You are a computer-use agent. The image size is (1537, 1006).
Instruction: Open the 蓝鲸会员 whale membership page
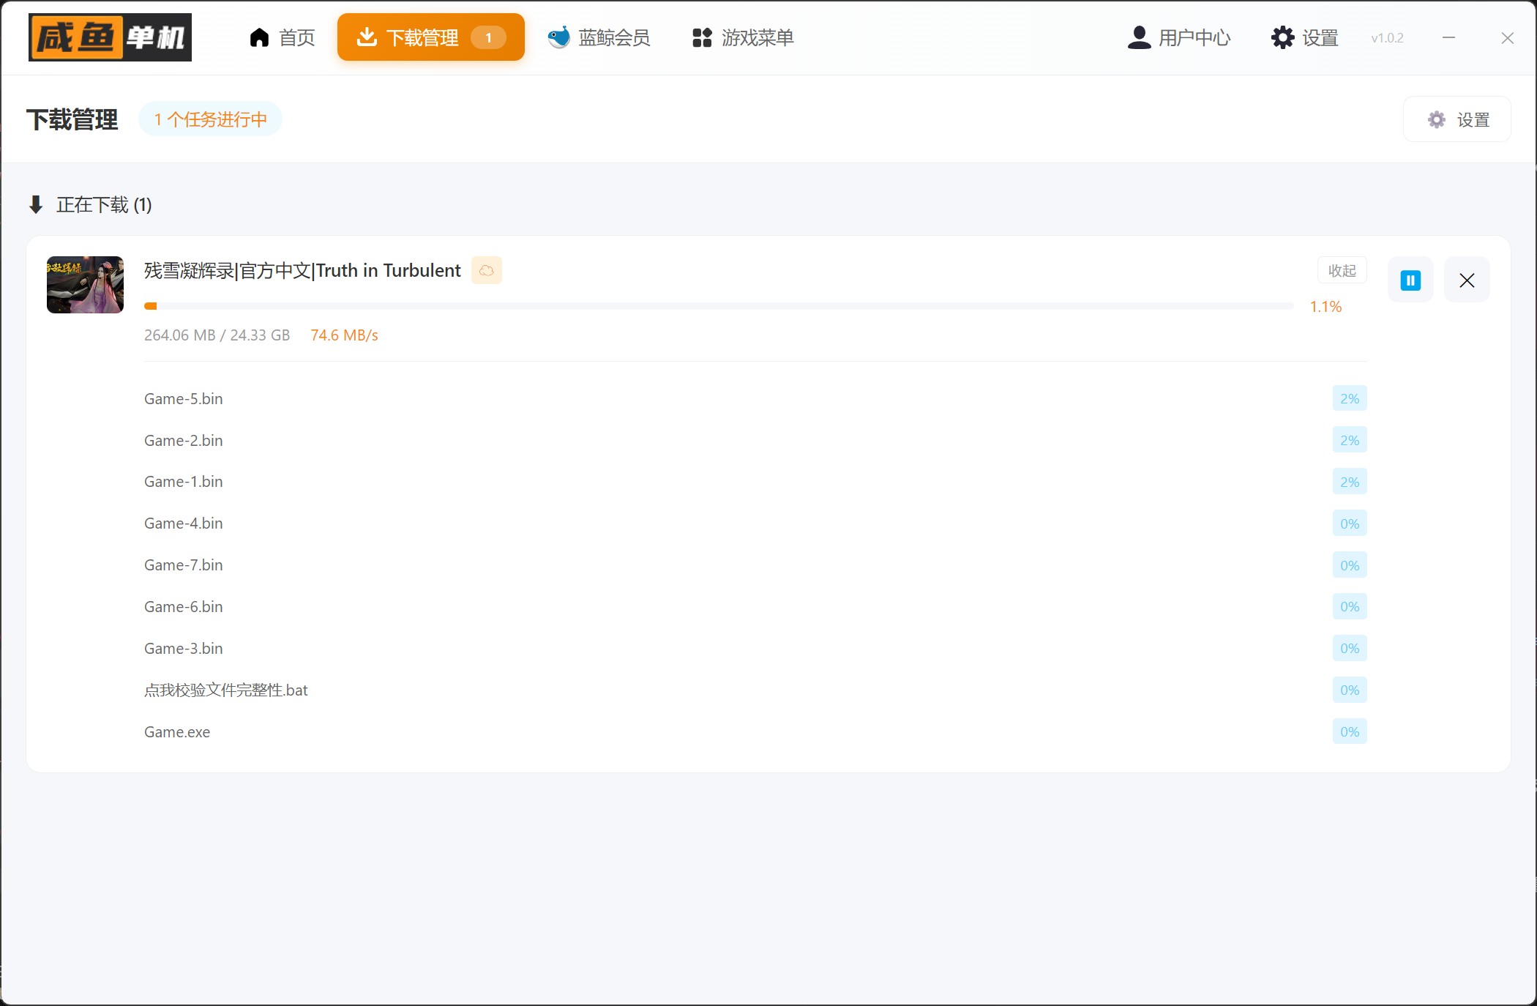(x=599, y=37)
